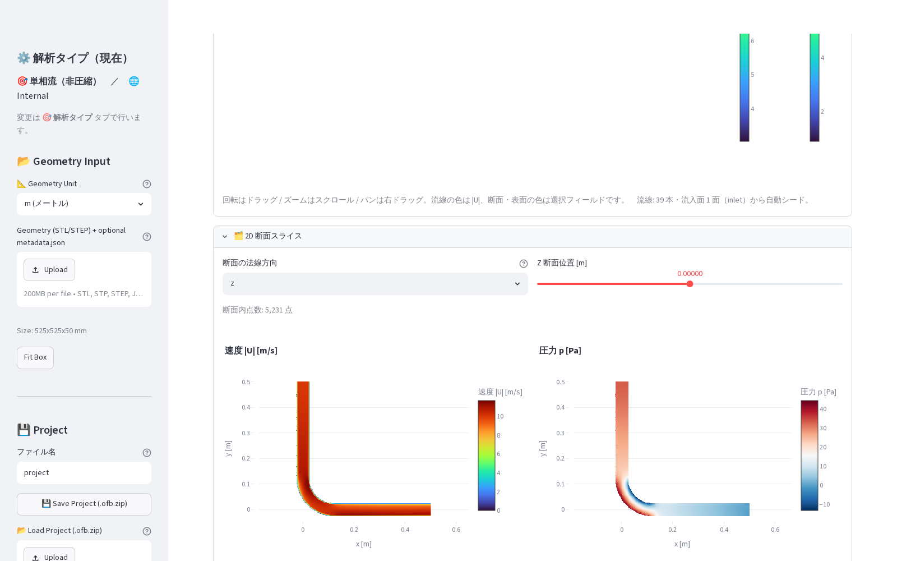Click target icon before 単相流（非圧縮）
Image resolution: width=897 pixels, height=561 pixels.
[22, 81]
